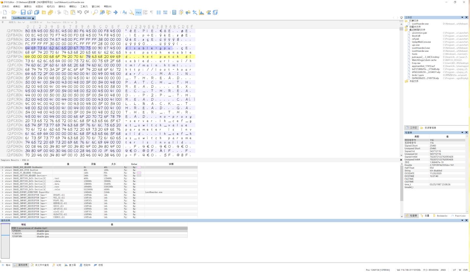Switch to the LootHoarder.exe file tab
The image size is (470, 272).
click(22, 18)
